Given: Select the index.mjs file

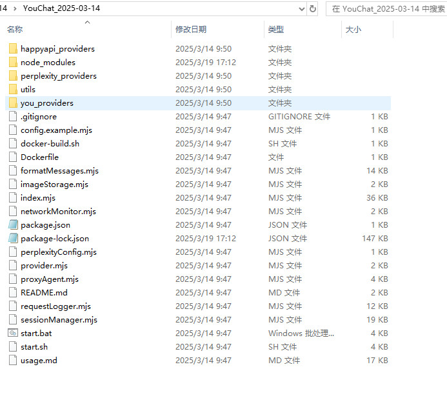Looking at the screenshot, I should tap(38, 198).
